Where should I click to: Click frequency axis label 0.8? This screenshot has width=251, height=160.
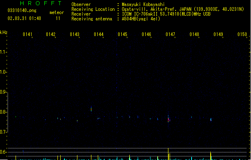(3, 112)
